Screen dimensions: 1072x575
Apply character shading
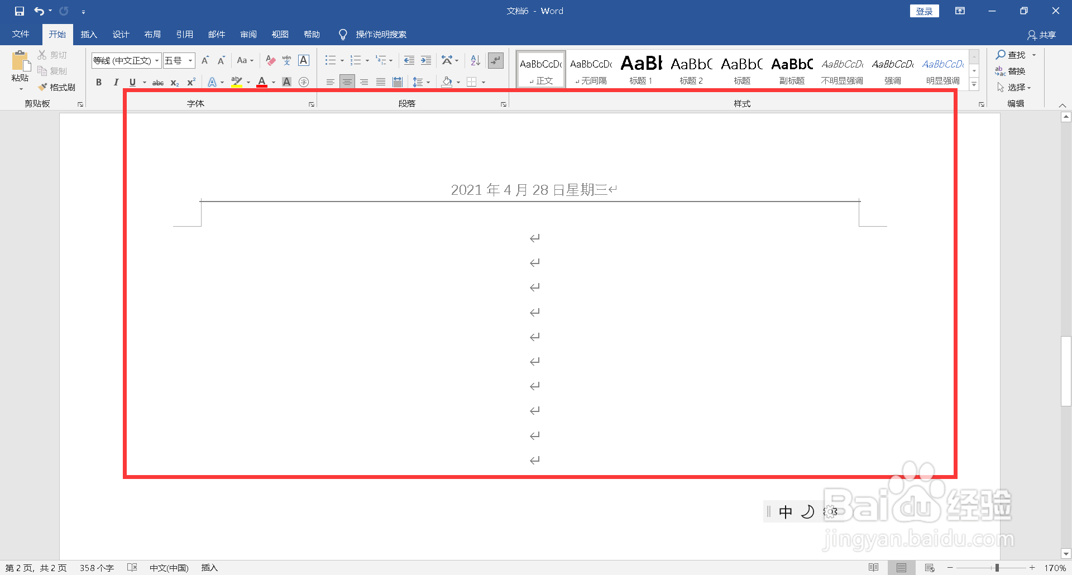point(287,82)
